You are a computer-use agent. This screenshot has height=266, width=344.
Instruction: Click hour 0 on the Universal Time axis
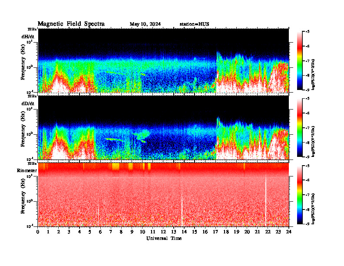pos(38,232)
